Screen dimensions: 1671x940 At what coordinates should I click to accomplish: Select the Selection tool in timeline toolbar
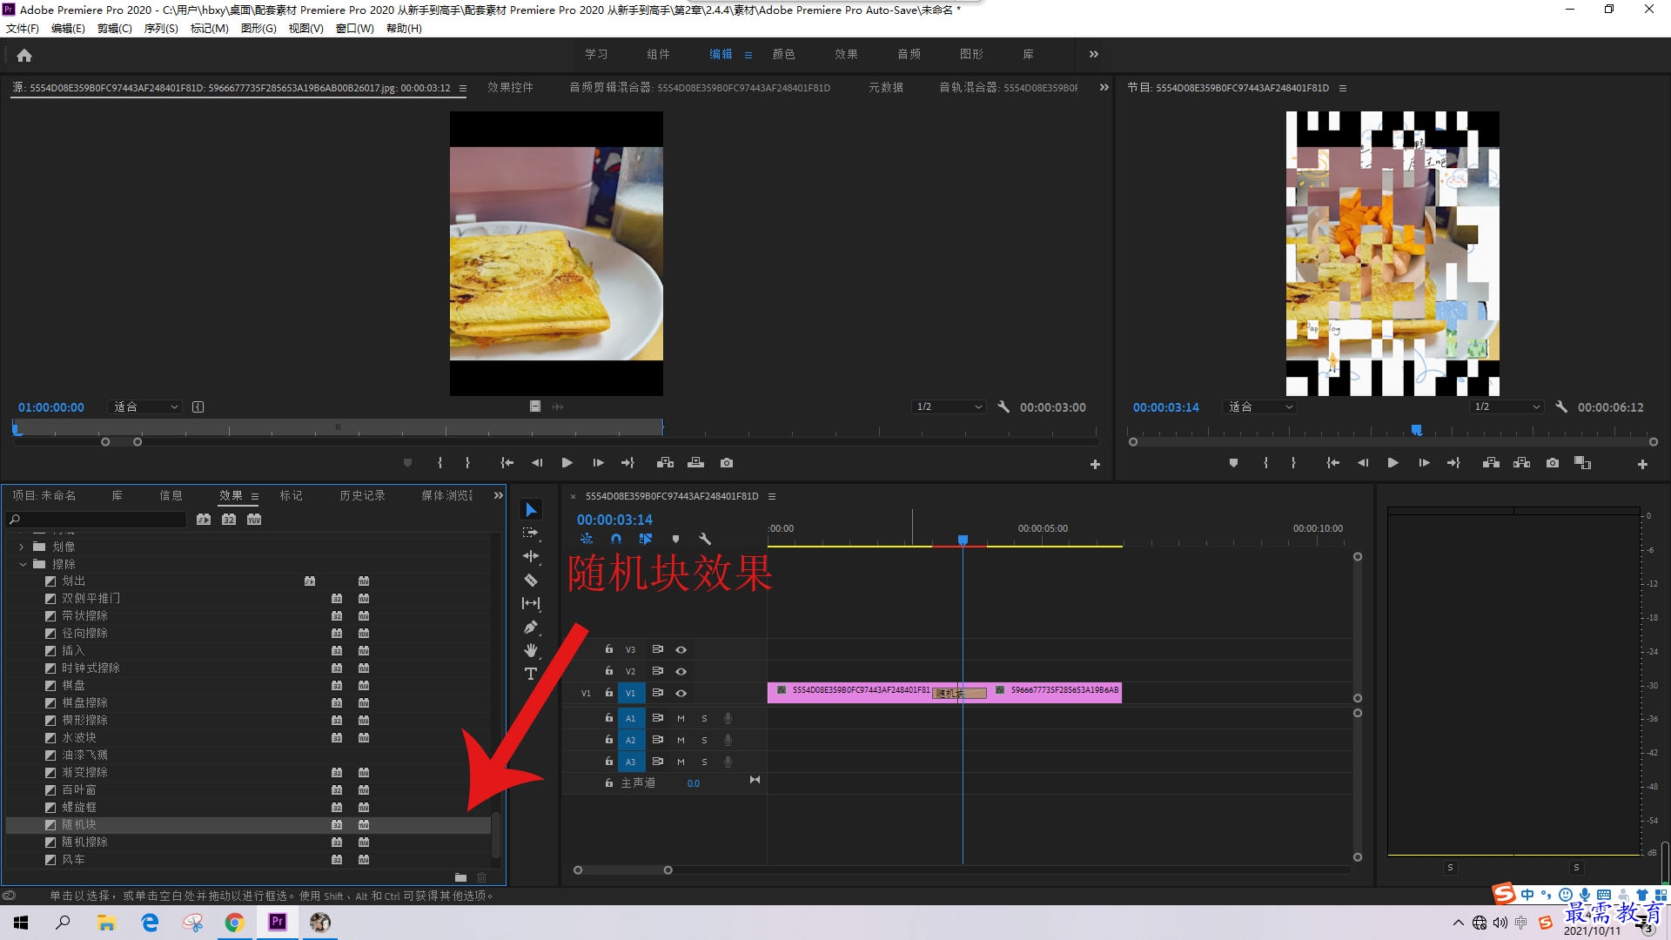(531, 510)
